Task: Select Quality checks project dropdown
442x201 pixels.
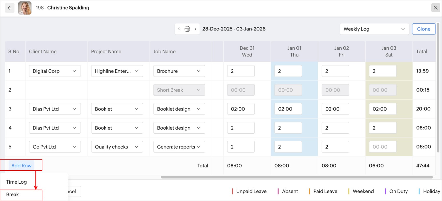Action: 117,147
